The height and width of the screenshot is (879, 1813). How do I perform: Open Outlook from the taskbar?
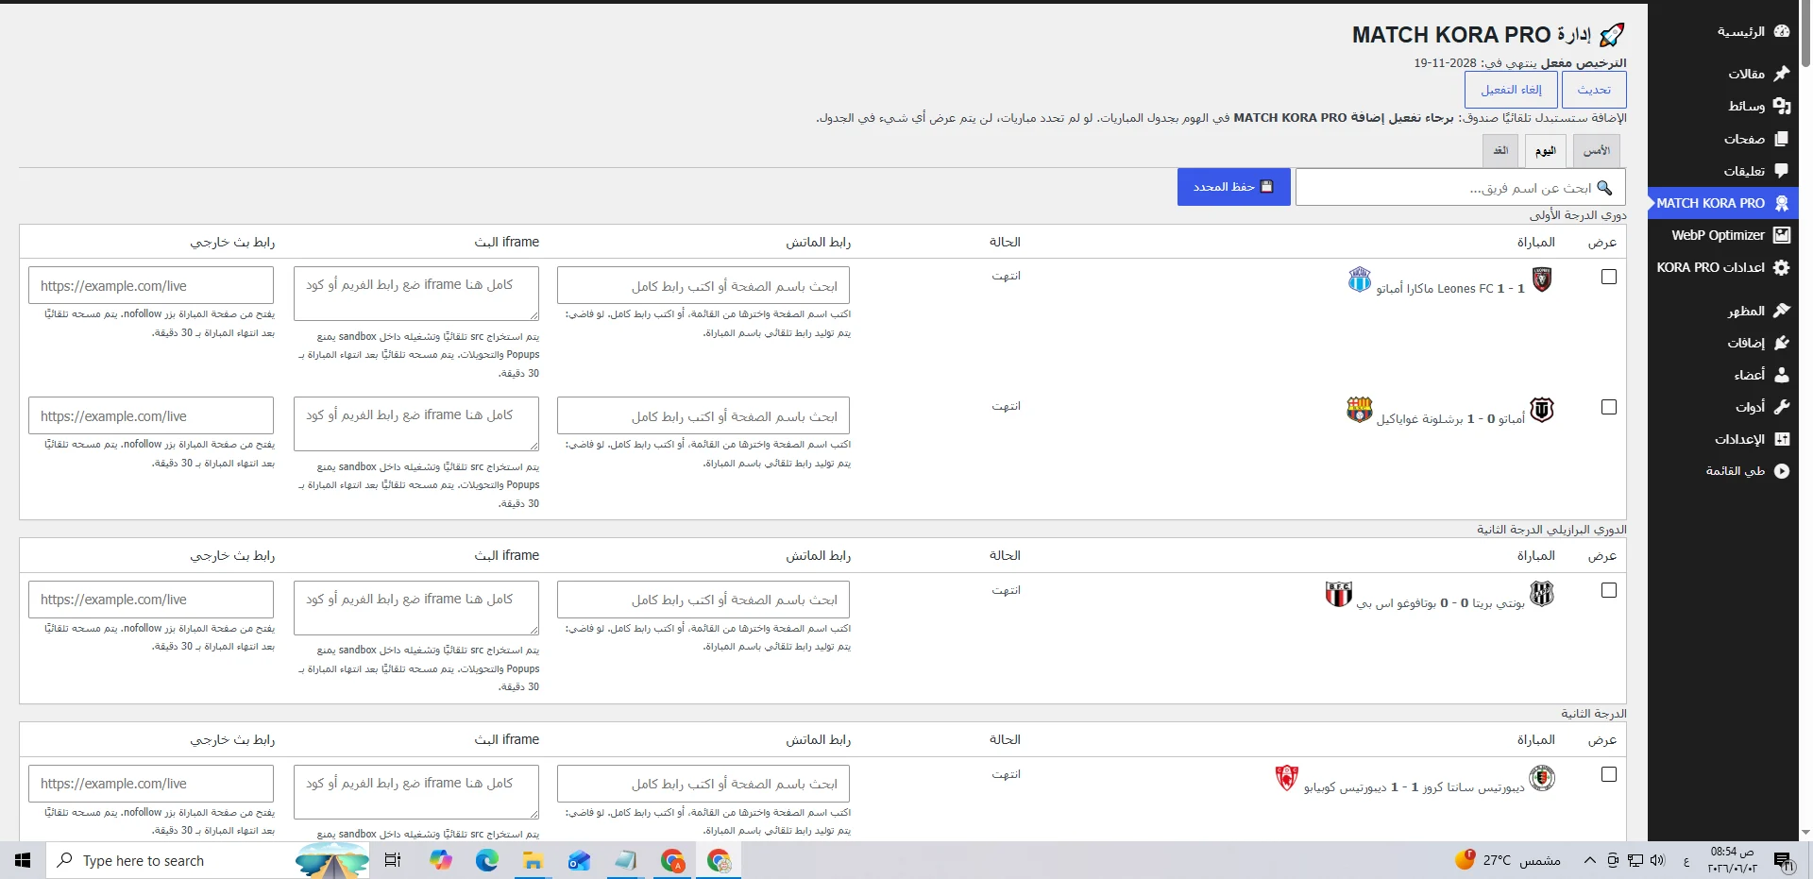coord(579,860)
